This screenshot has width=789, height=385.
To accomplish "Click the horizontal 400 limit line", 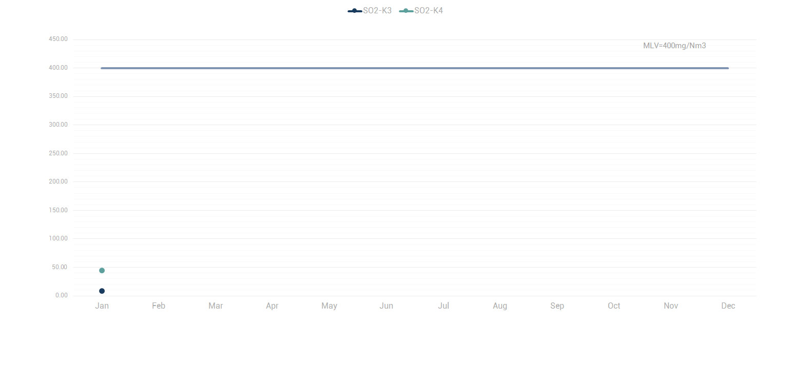I will pos(414,68).
